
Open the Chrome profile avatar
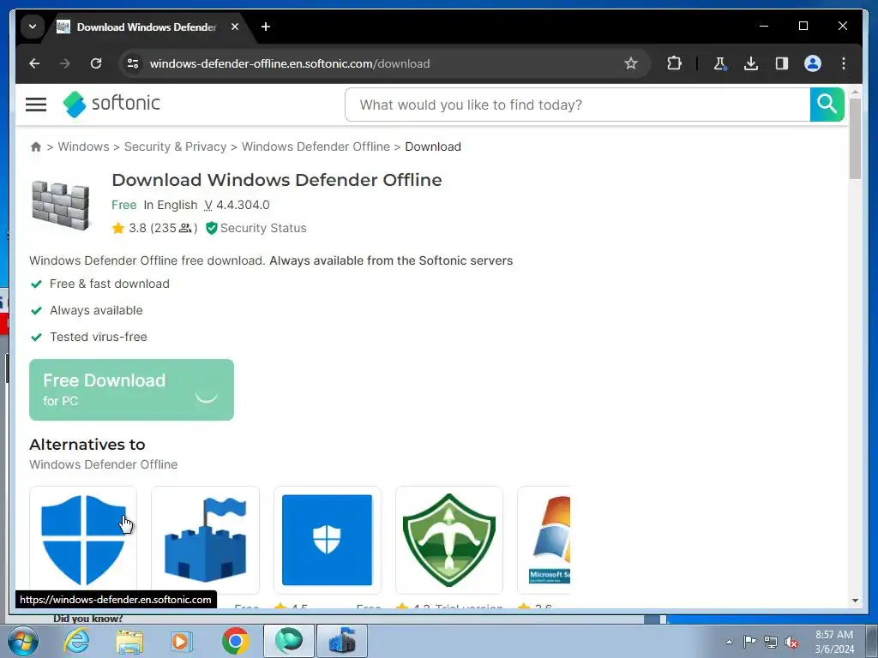pyautogui.click(x=813, y=63)
